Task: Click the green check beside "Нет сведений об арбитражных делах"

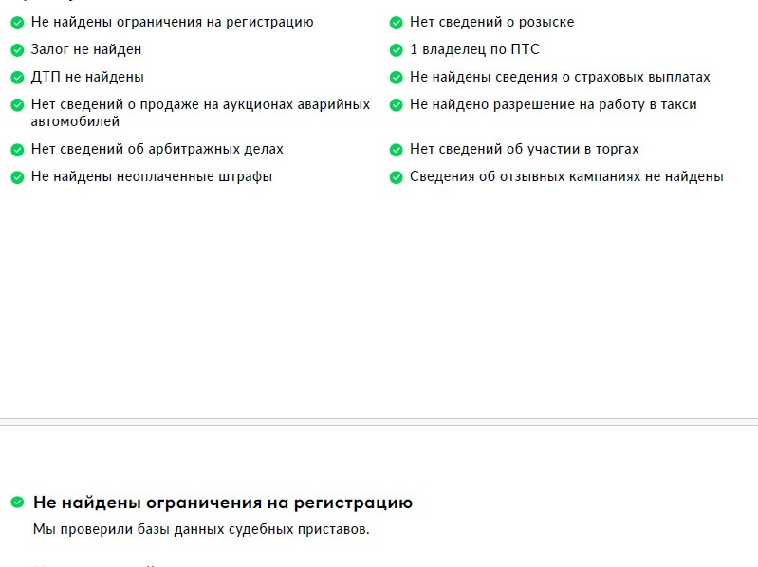Action: tap(17, 149)
